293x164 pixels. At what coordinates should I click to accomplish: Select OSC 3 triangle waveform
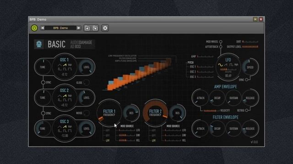coord(60,127)
